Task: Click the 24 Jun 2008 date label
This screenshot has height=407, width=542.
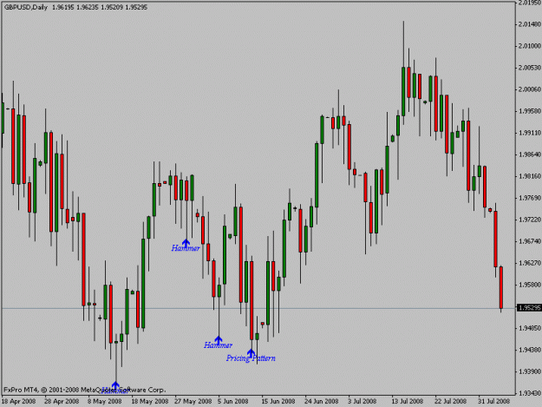Action: coord(322,401)
